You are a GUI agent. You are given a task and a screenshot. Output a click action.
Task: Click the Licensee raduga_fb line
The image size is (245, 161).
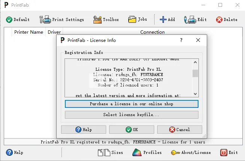coord(128,75)
